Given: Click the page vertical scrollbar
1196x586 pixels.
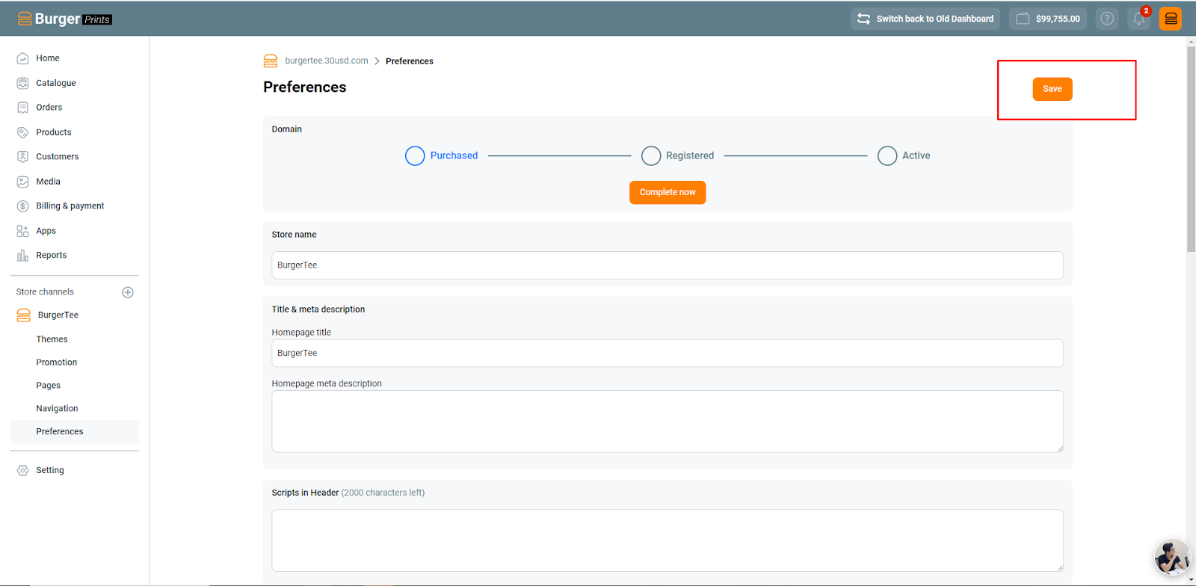Looking at the screenshot, I should click(x=1192, y=149).
